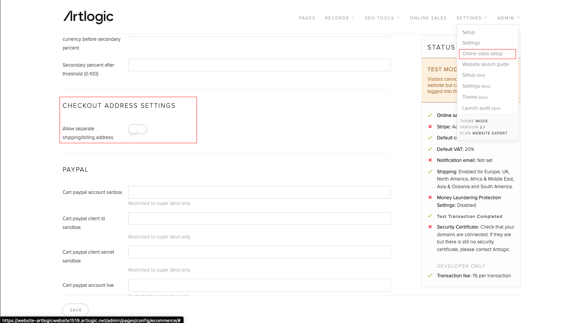Screen dimensions: 582x323
Task: Click the red X beside Money Laundering Protection
Action: point(430,198)
